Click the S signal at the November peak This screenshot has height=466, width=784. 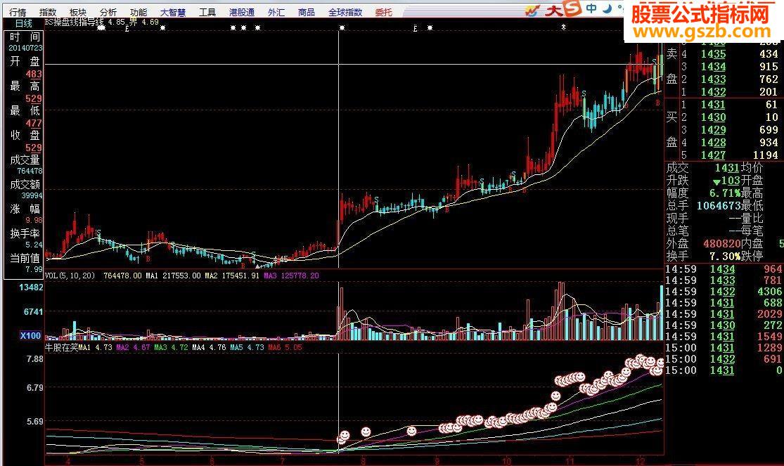click(x=584, y=93)
